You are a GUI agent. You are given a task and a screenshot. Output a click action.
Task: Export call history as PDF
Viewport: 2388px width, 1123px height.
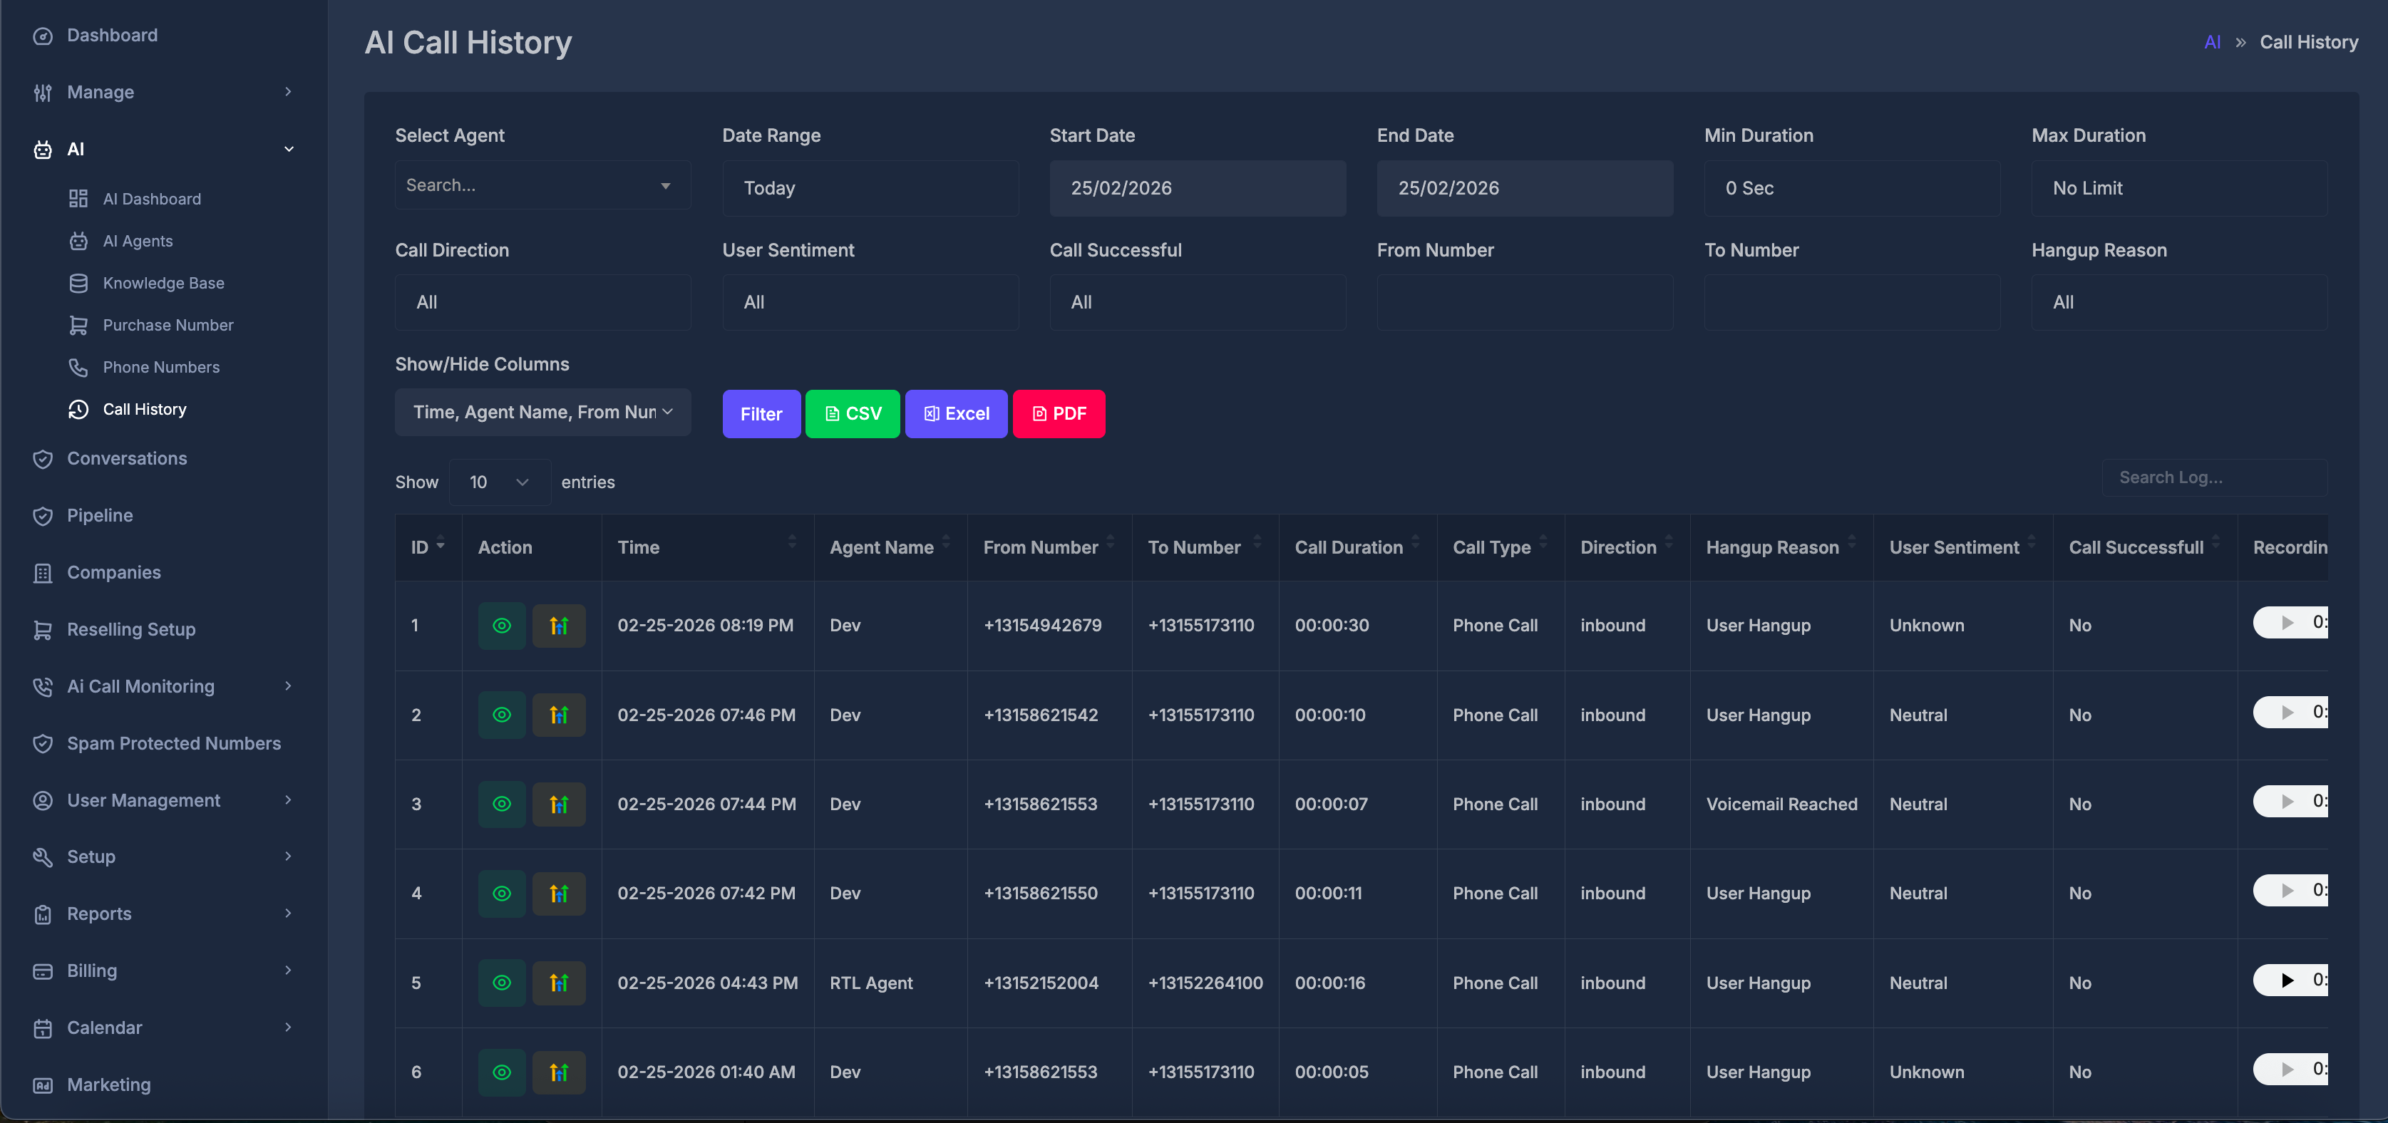(x=1059, y=414)
